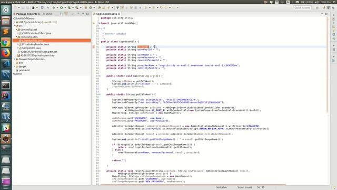Collapse the src source folder

(x=15, y=26)
